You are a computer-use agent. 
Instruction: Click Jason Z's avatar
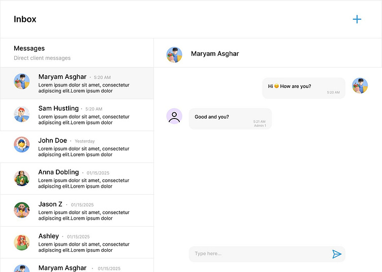[22, 210]
